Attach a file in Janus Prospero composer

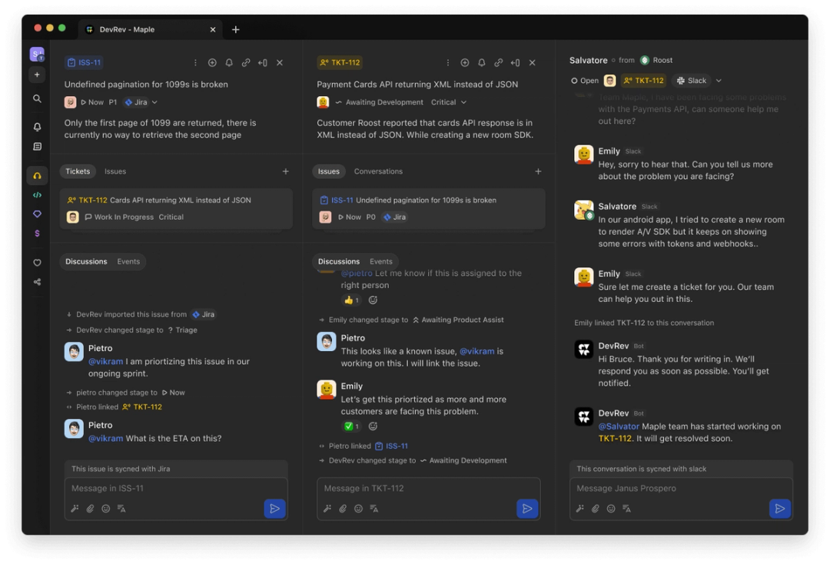(596, 509)
